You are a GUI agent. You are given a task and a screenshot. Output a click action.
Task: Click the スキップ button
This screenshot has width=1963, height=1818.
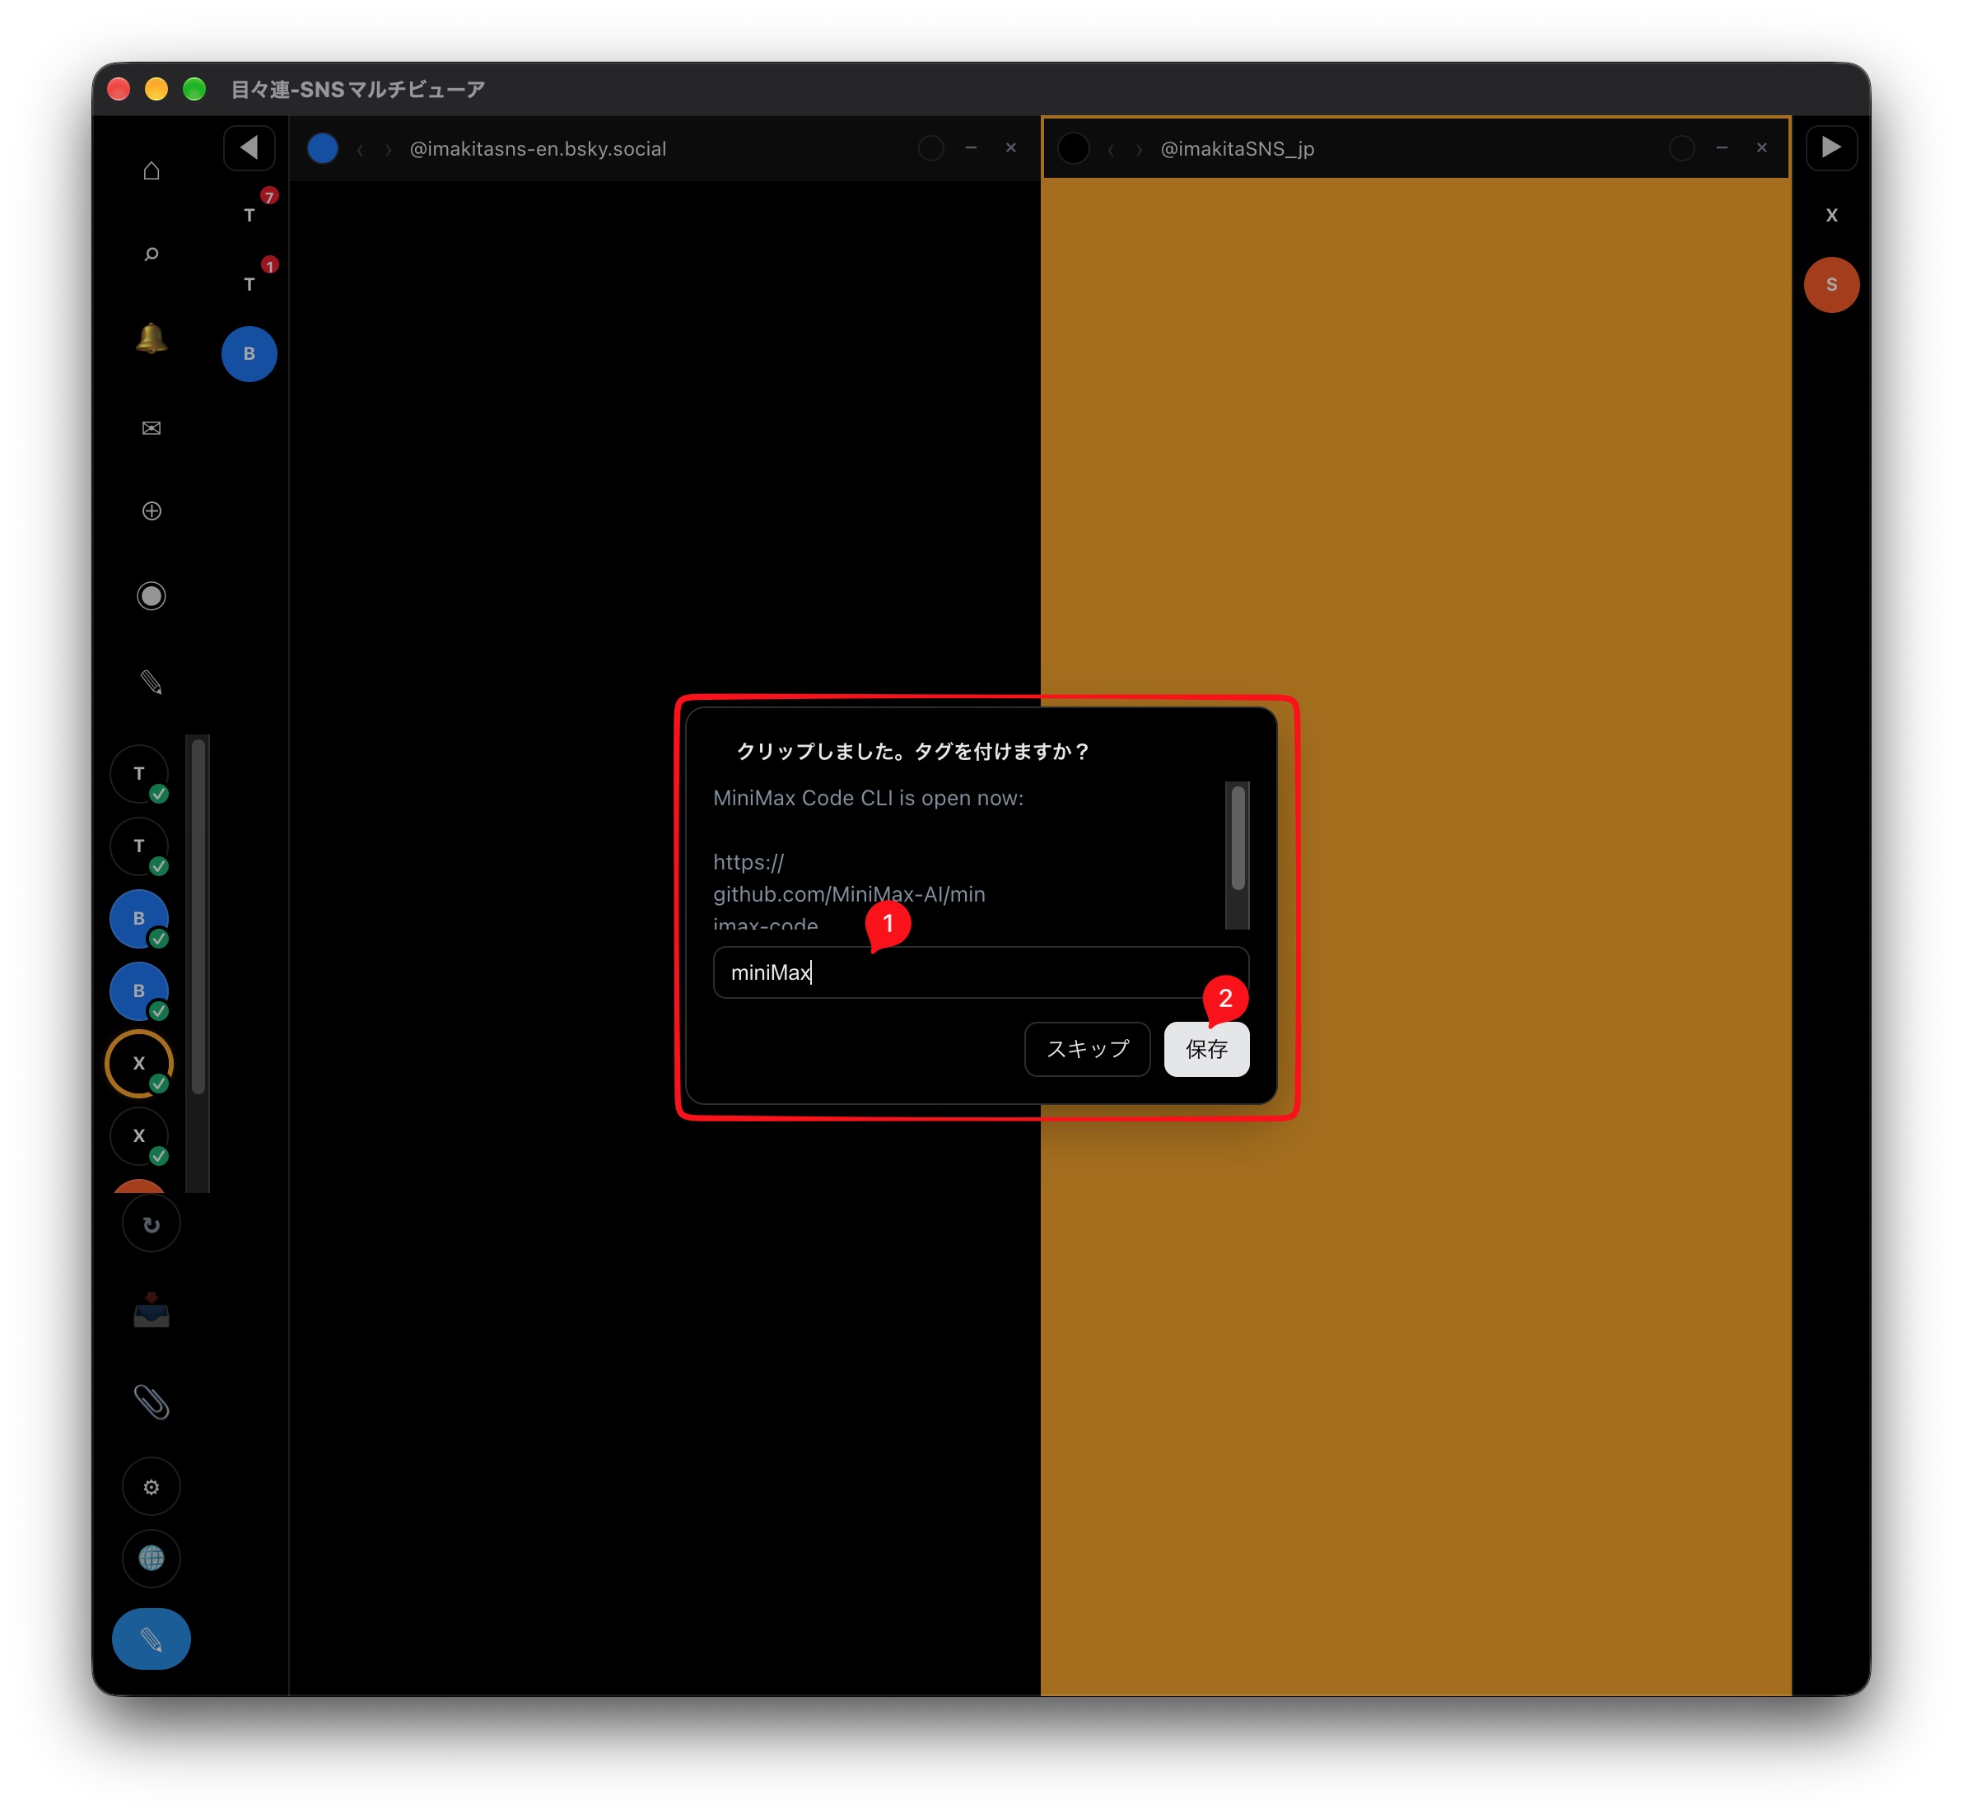click(x=1087, y=1049)
